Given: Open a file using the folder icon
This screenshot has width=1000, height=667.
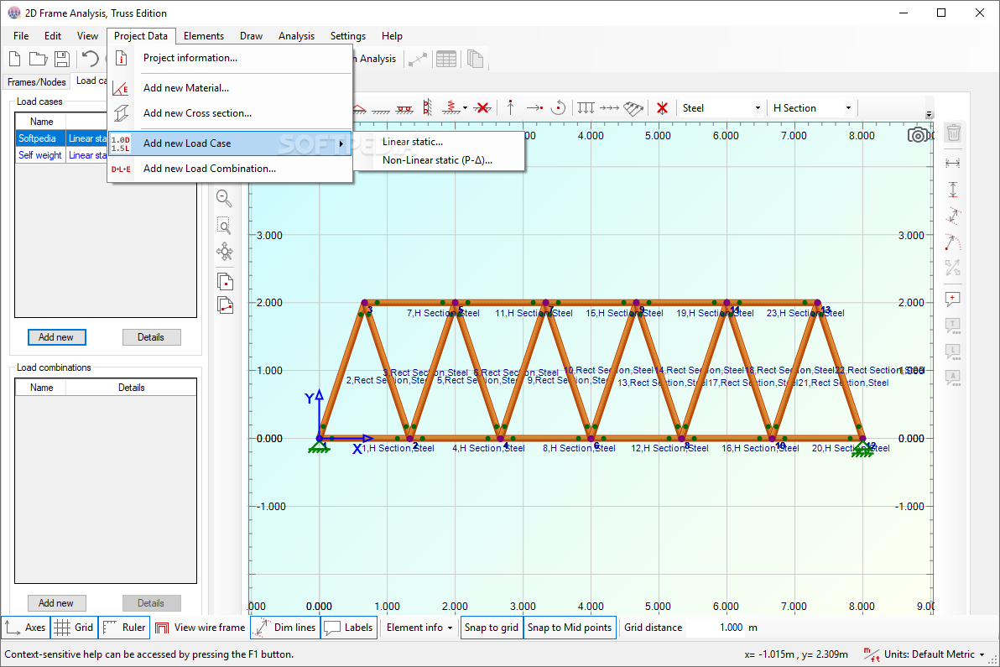Looking at the screenshot, I should (39, 60).
